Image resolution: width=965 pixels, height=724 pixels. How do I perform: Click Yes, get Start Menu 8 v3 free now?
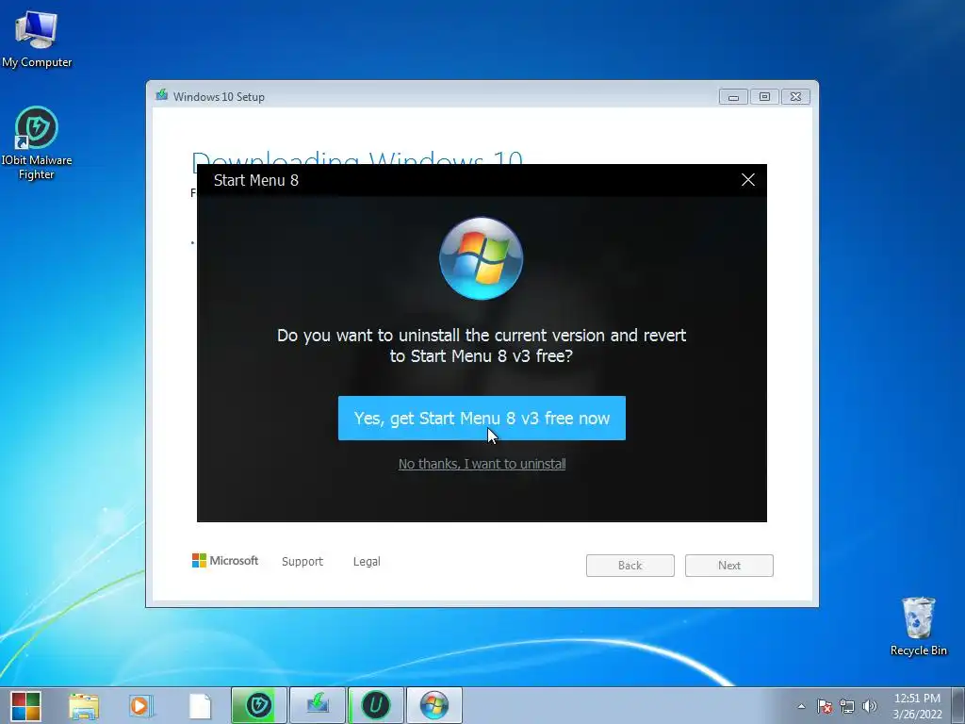point(482,418)
